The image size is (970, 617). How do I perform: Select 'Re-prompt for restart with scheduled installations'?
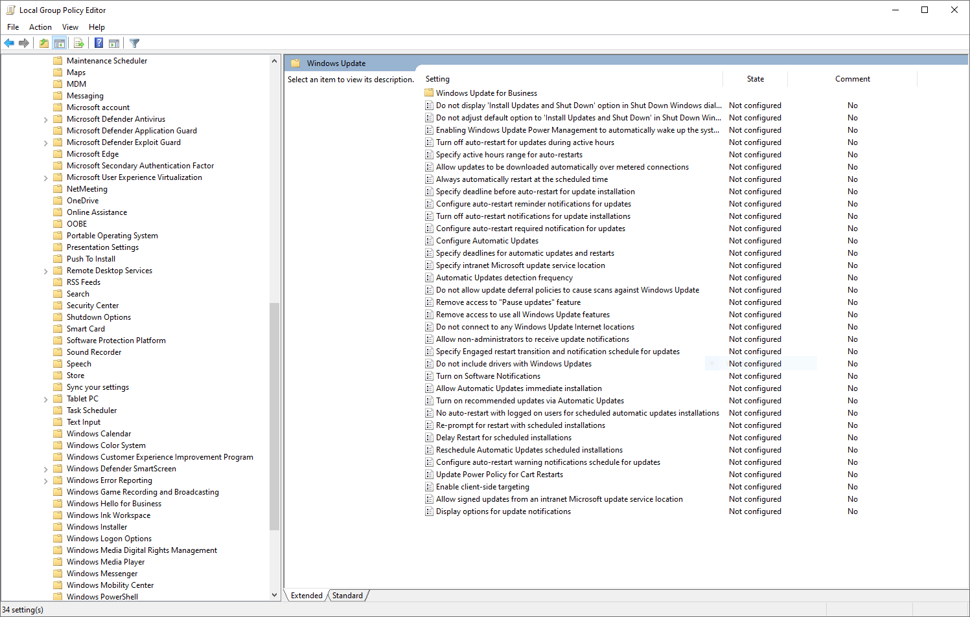click(x=520, y=425)
